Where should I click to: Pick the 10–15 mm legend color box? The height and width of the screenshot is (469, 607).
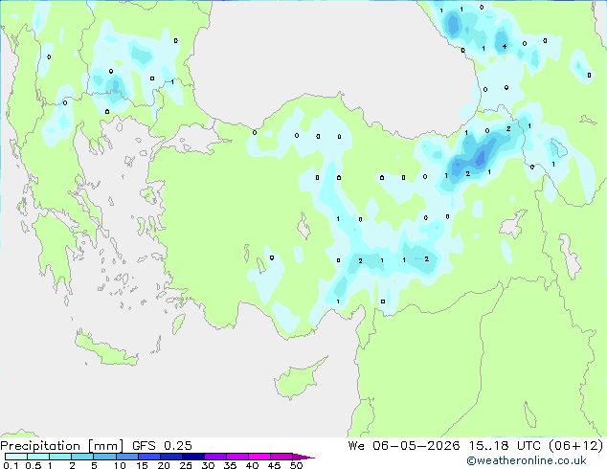126,457
